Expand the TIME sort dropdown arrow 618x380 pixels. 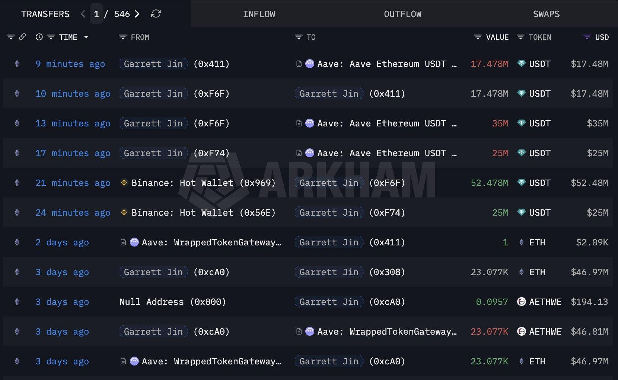[x=86, y=37]
